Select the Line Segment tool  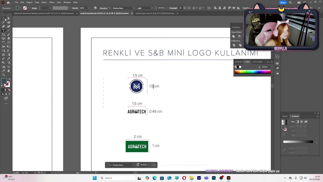tap(9, 31)
